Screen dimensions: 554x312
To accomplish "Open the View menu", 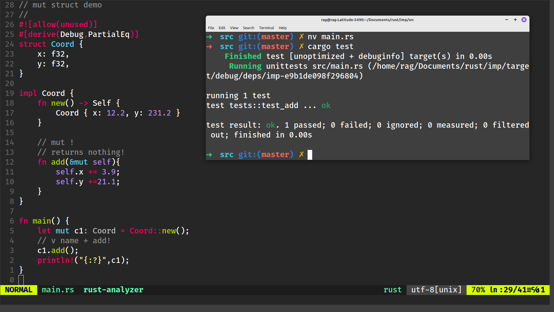I will (234, 28).
